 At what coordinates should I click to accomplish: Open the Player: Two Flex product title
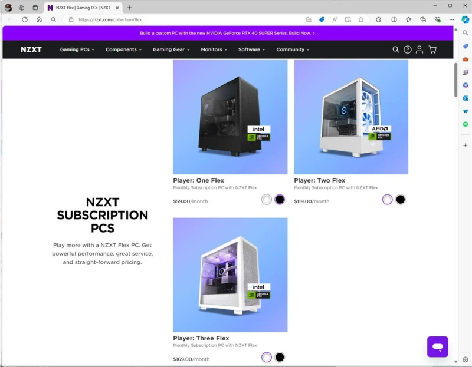click(x=319, y=180)
